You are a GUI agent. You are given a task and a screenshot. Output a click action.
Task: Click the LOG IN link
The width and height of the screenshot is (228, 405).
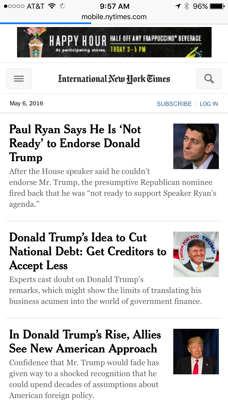(209, 104)
